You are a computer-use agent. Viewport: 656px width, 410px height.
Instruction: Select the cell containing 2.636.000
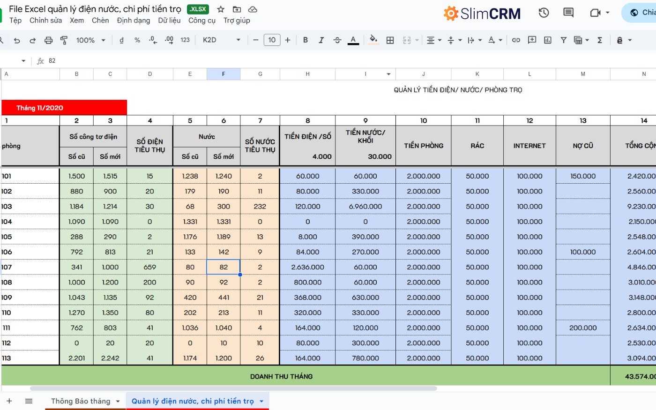pos(307,267)
